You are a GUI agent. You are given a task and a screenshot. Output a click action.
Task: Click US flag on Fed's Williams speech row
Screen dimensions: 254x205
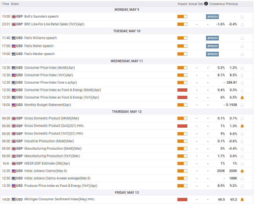point(14,38)
